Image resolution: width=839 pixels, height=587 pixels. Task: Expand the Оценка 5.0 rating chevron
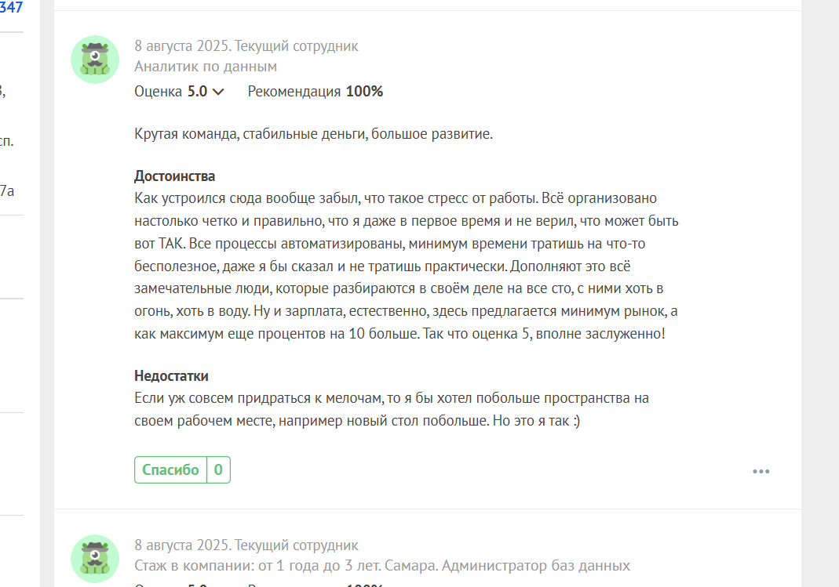[217, 92]
